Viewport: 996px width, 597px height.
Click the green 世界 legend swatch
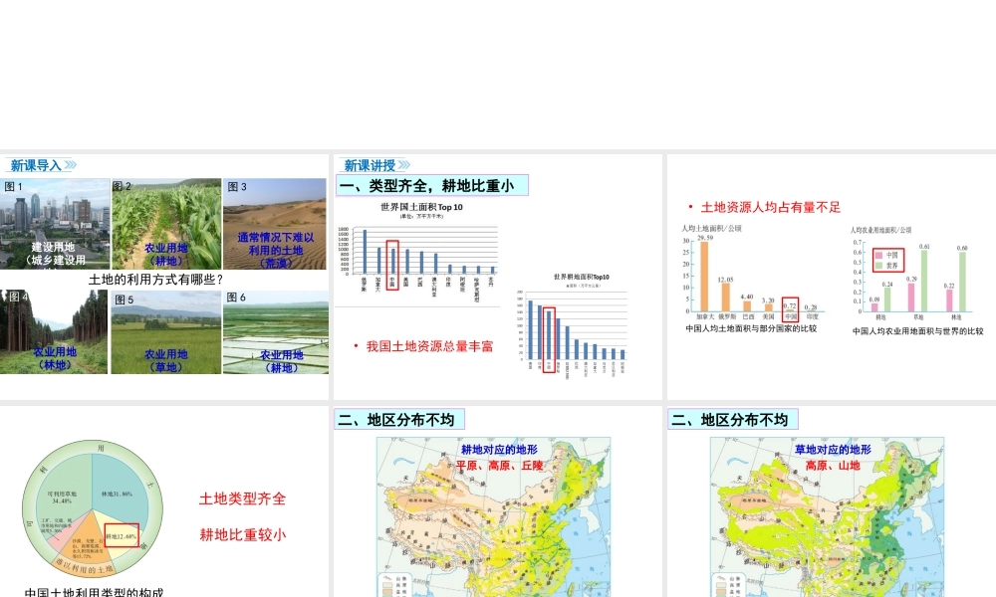tap(879, 266)
